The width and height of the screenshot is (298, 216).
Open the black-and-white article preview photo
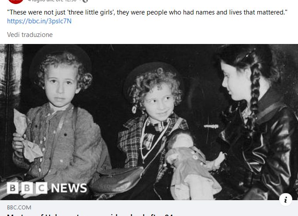click(x=149, y=122)
